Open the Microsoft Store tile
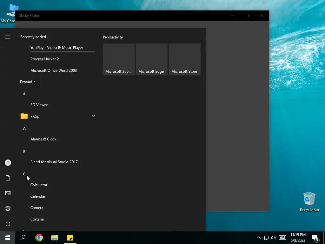Viewport: 325px width, 244px height. [185, 59]
